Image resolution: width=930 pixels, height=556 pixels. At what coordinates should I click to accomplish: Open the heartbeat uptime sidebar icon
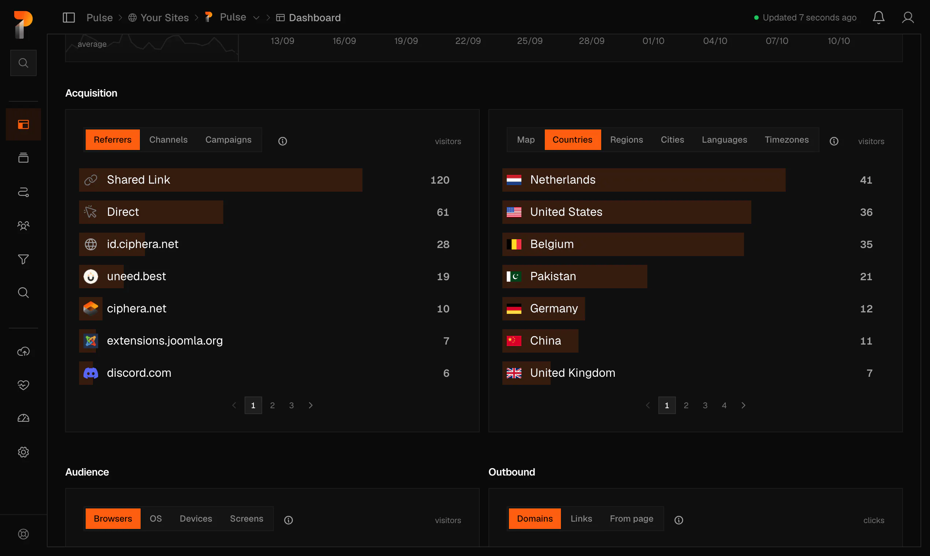pyautogui.click(x=23, y=385)
